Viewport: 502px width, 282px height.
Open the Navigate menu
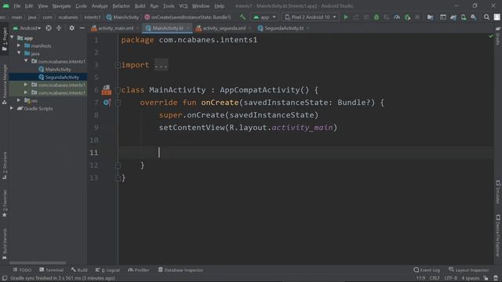61,6
